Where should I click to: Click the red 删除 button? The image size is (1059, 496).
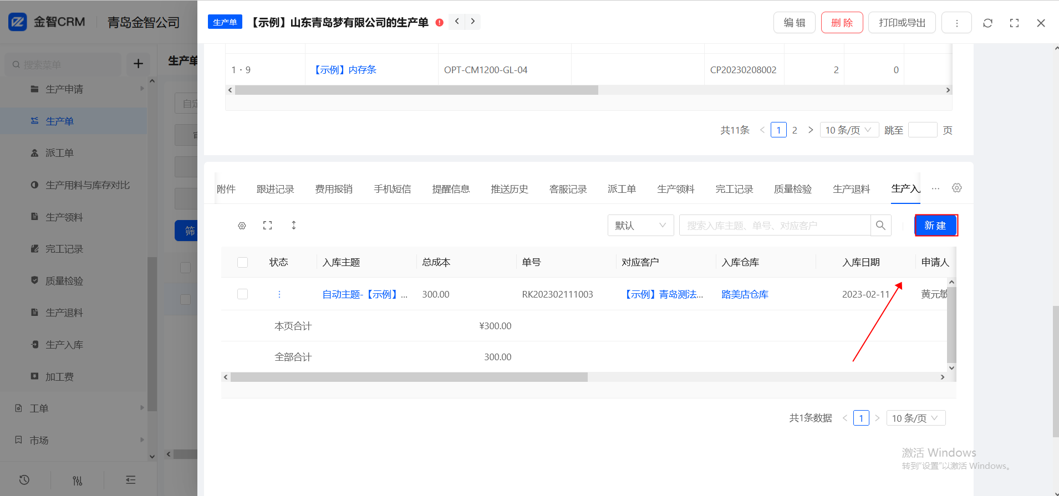tap(842, 23)
